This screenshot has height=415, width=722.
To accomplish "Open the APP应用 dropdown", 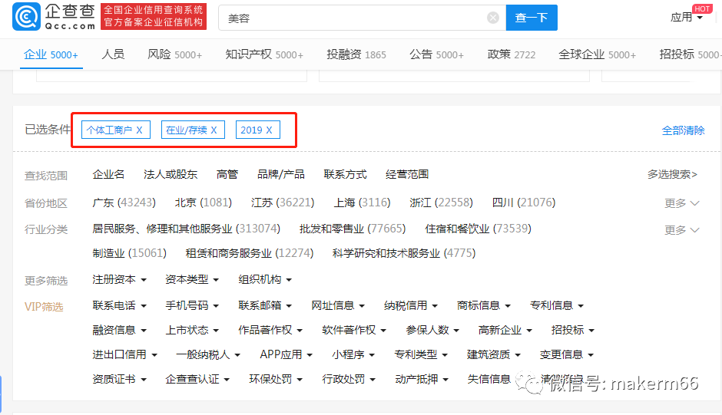I will click(x=286, y=354).
